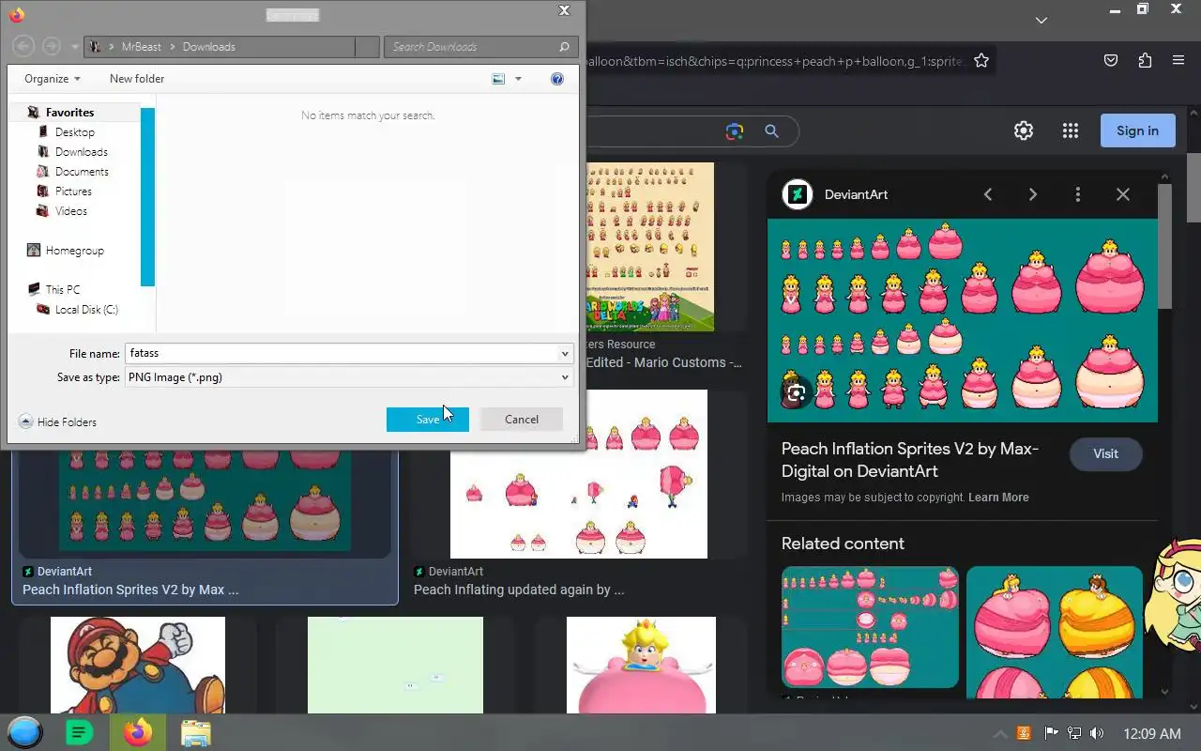Screen dimensions: 1201x751
Task: Open the Paper Mario image result
Action: 138,665
